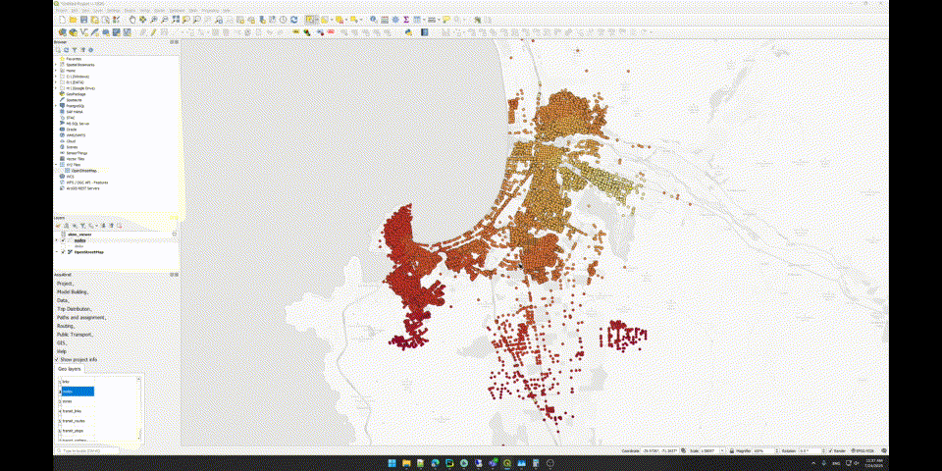Expand the Spatial Bookmarks tree node
The width and height of the screenshot is (942, 471).
coord(56,65)
